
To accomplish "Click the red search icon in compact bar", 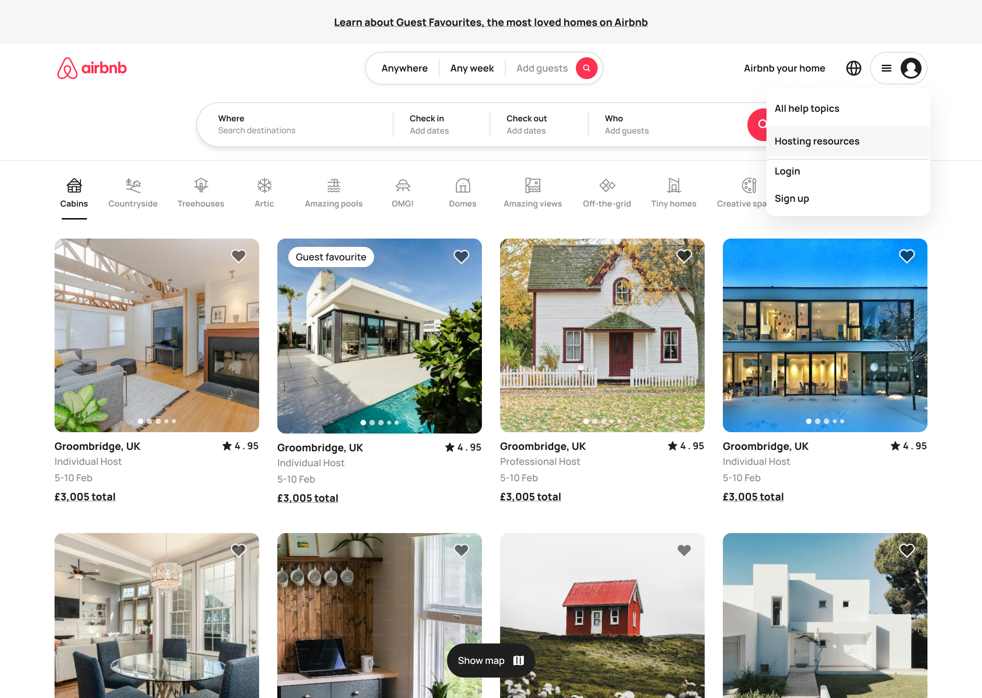I will tap(586, 68).
